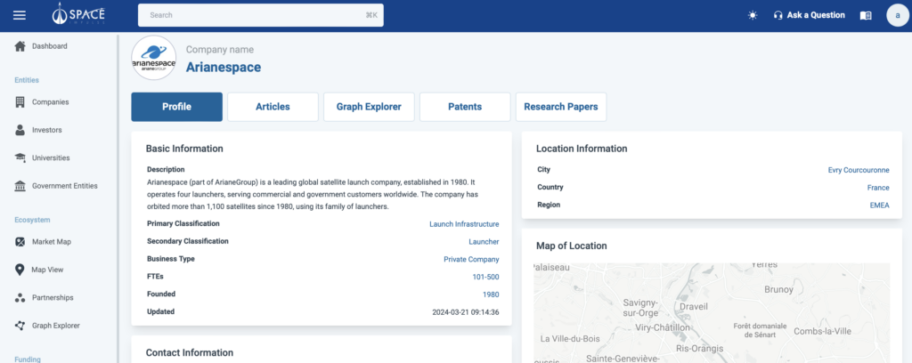Image resolution: width=912 pixels, height=363 pixels.
Task: Click the updated timestamp 2024-03-21 09:14:36
Action: point(465,312)
